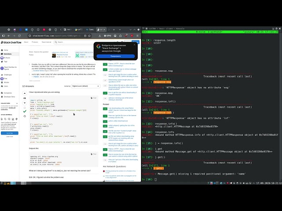Open the reader view icon in address bar
282x211 pixels.
tap(85, 36)
